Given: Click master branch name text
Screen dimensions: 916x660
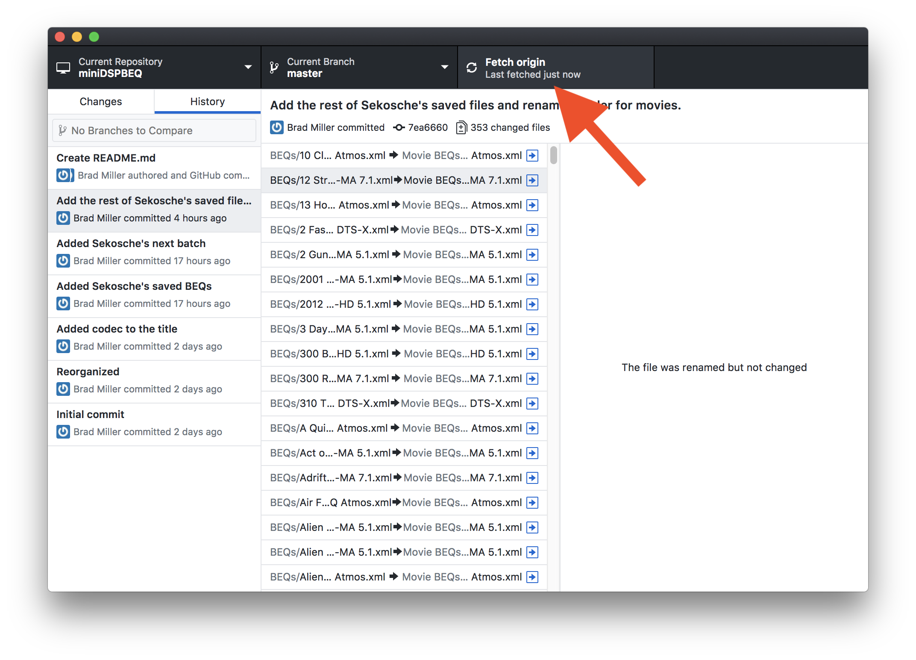Looking at the screenshot, I should [305, 74].
